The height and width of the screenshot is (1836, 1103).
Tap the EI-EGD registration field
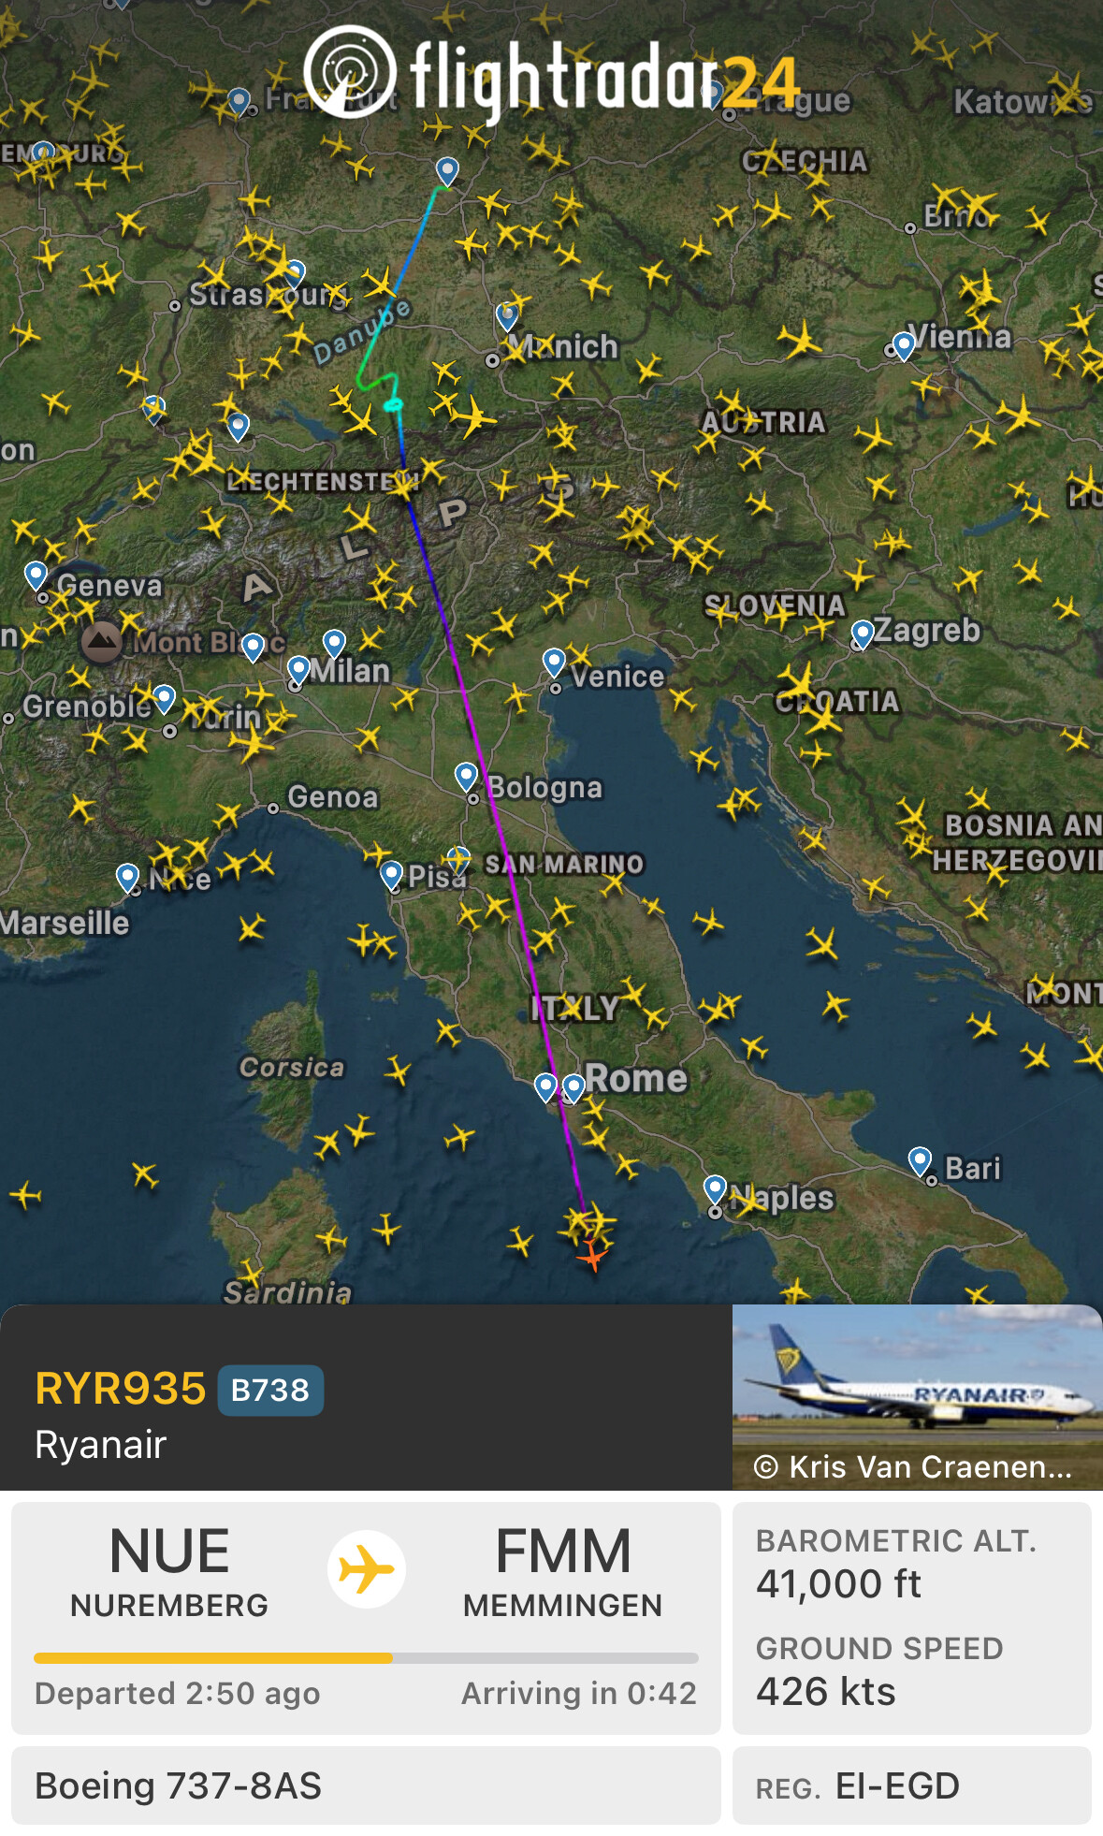coord(912,1785)
